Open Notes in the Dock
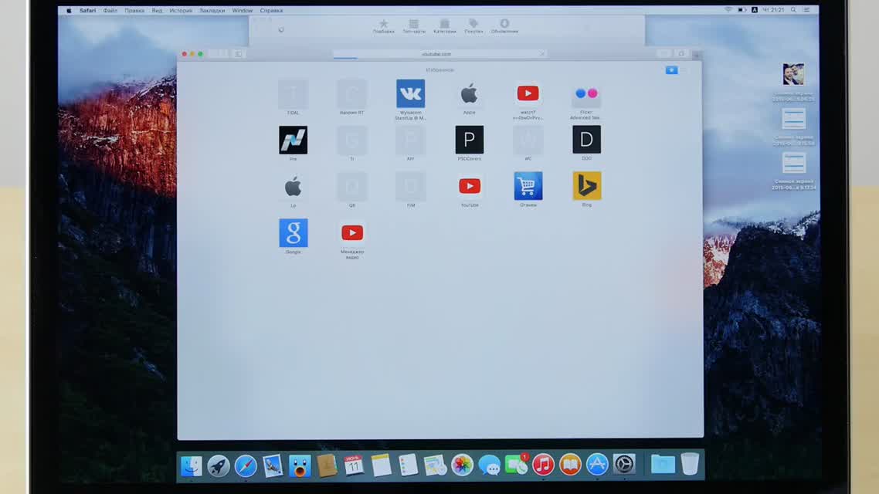The height and width of the screenshot is (494, 879). pos(382,465)
